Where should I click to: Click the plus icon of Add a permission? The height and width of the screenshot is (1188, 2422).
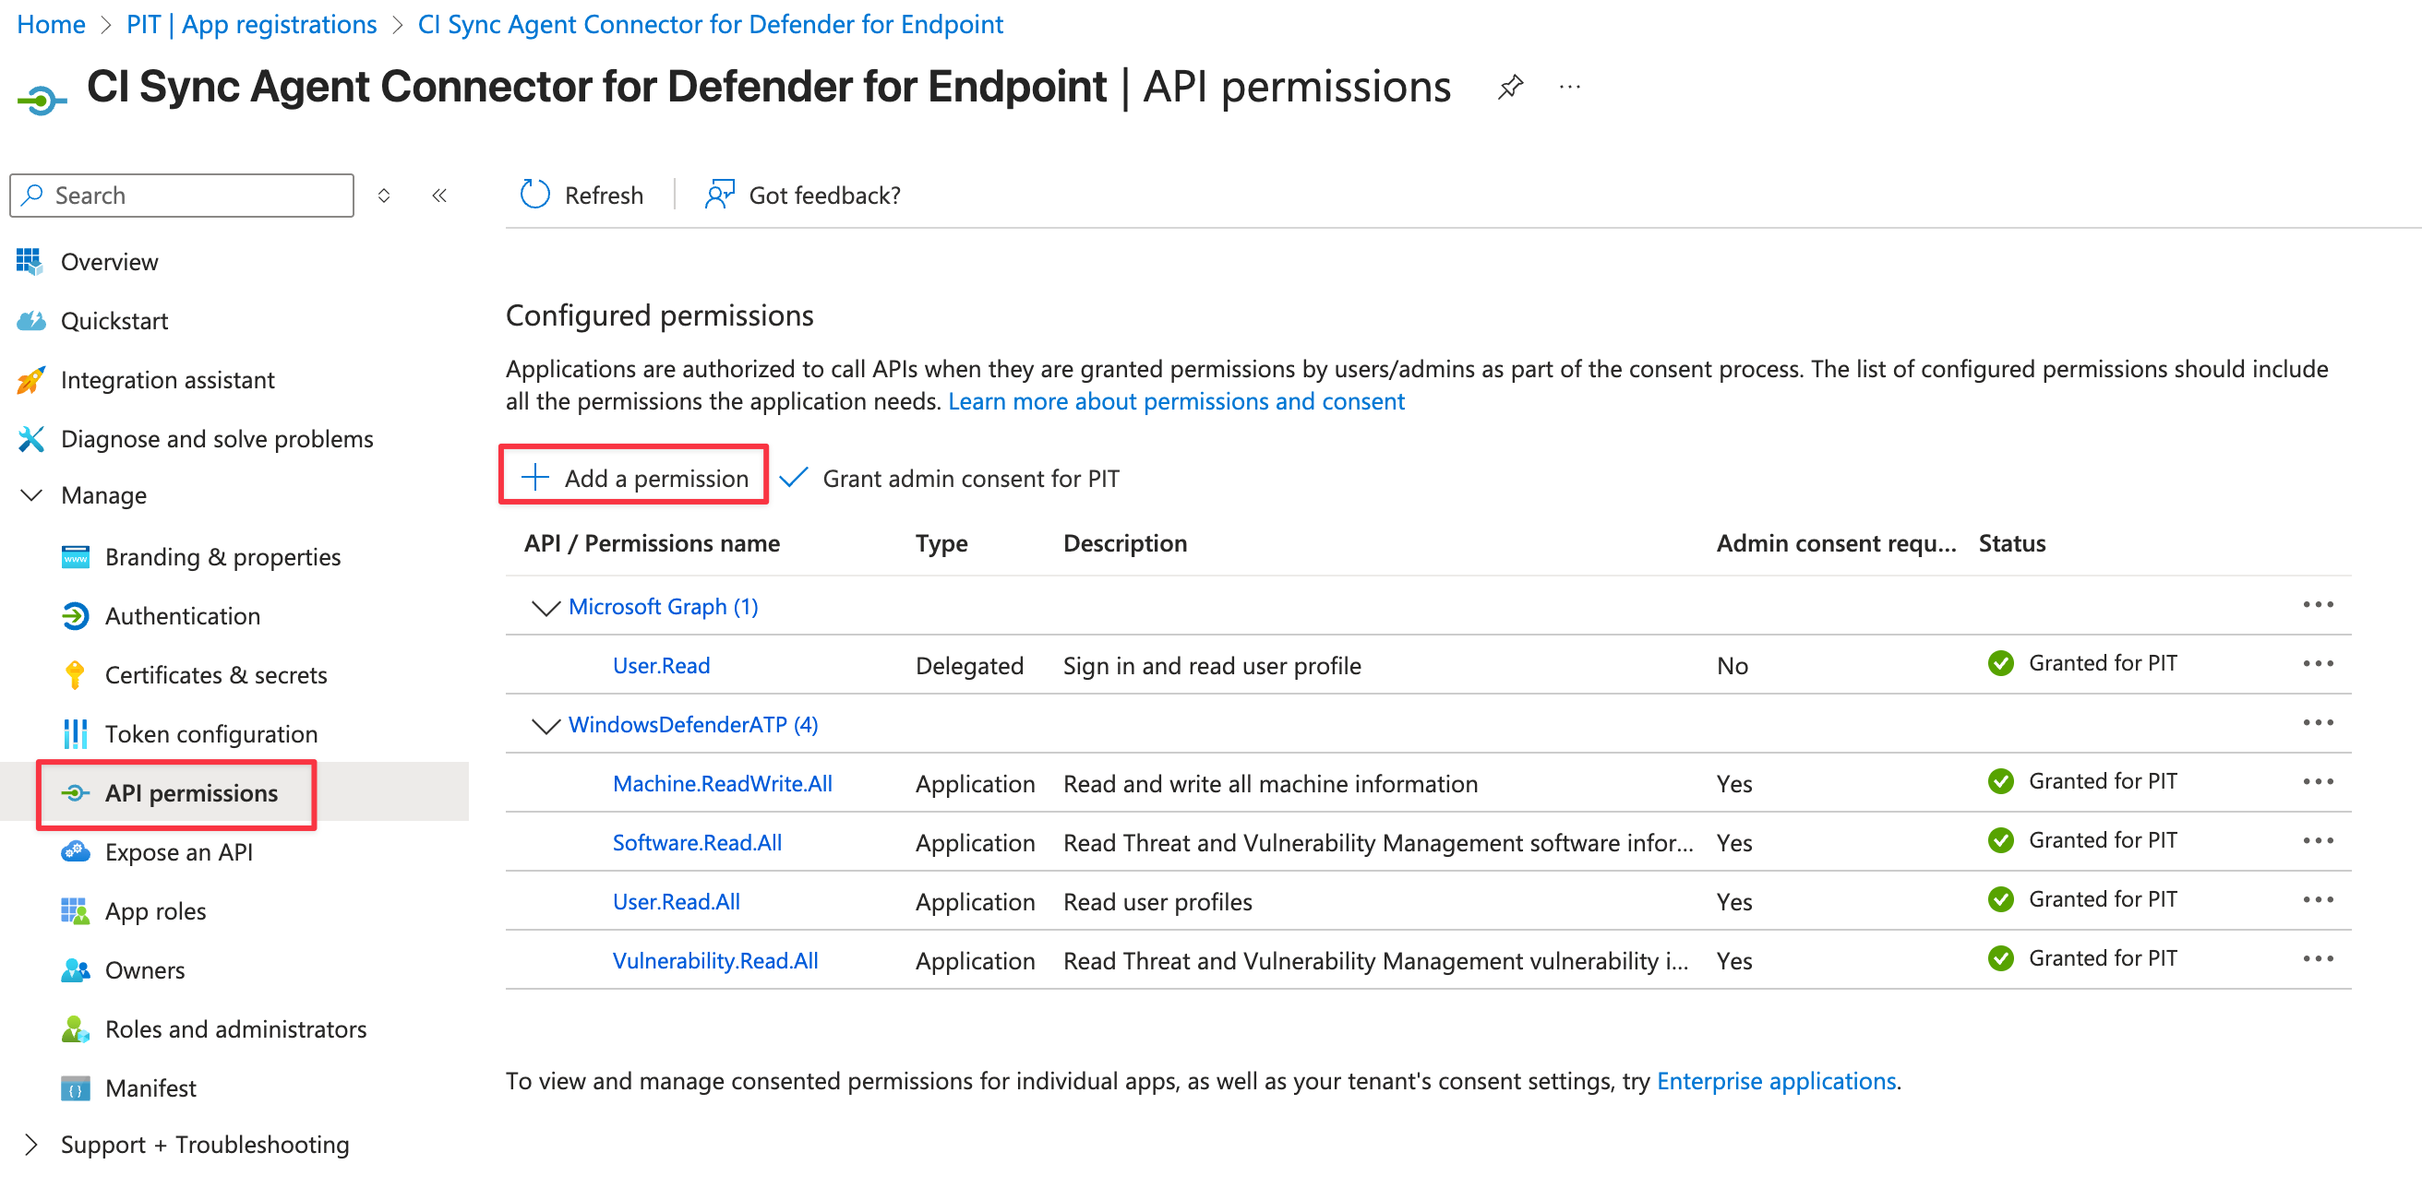pyautogui.click(x=535, y=478)
